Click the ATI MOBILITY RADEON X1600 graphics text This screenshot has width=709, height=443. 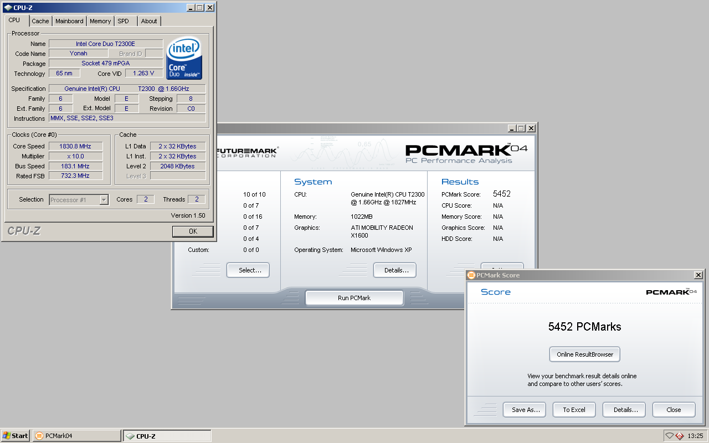(x=382, y=231)
